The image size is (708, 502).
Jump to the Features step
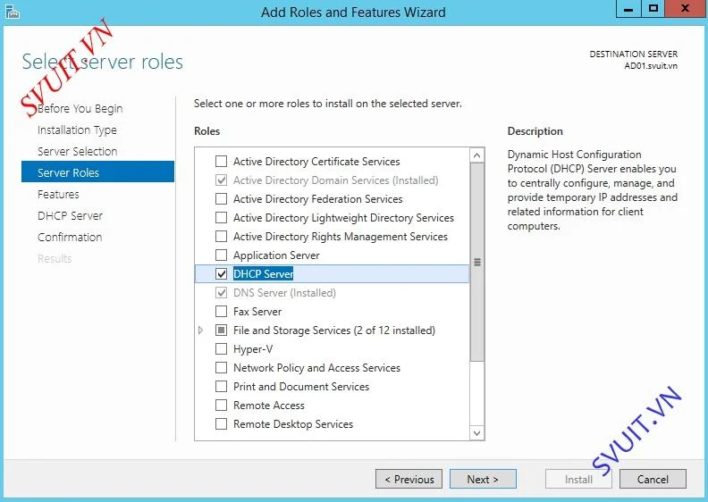click(58, 194)
